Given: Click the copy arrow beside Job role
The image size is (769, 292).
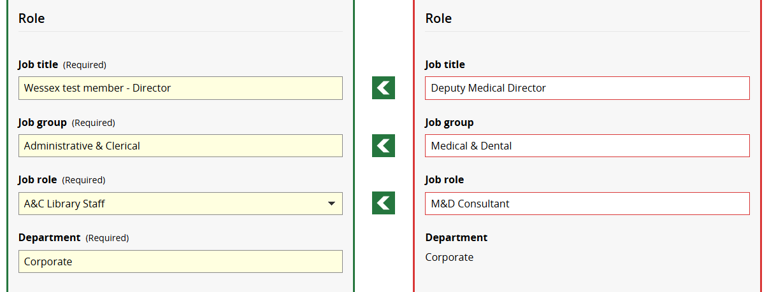Looking at the screenshot, I should pos(383,204).
